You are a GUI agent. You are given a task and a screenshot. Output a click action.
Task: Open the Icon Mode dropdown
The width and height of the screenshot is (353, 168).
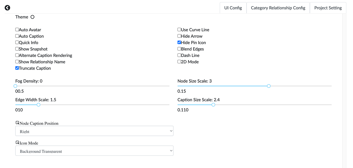94,151
